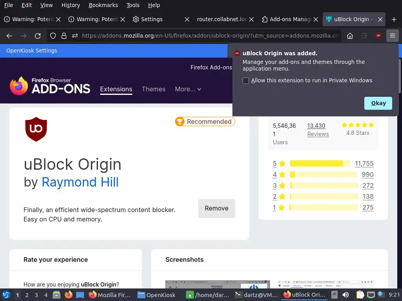Open the clipboard tray icon
The height and width of the screenshot is (301, 402).
pos(360,295)
